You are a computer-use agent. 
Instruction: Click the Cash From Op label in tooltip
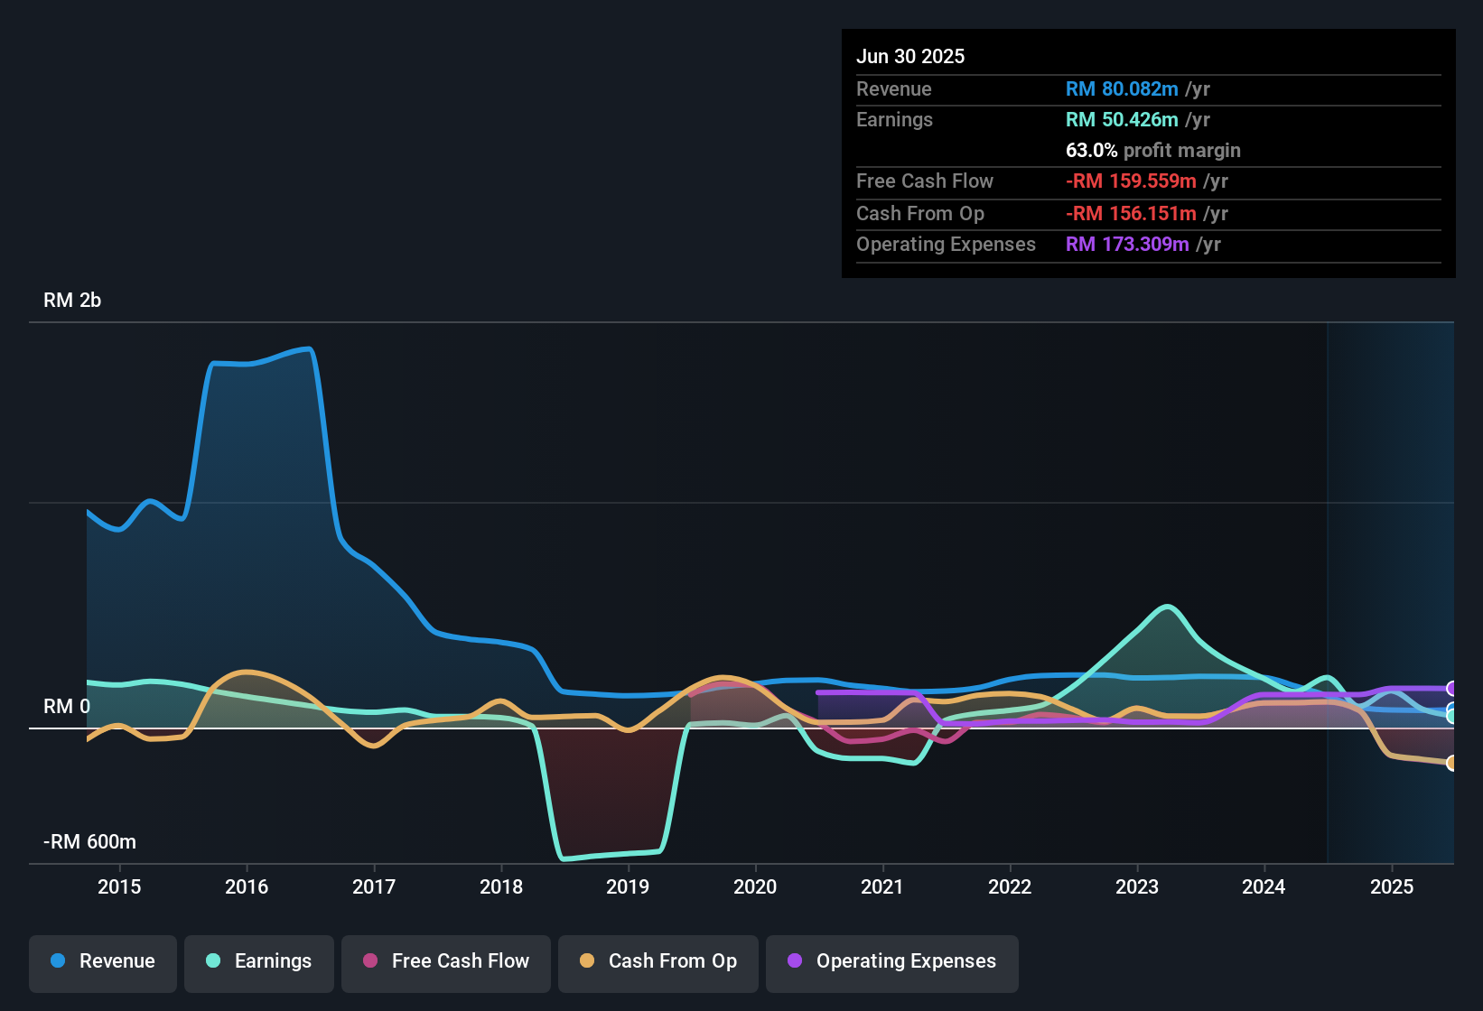pyautogui.click(x=920, y=213)
